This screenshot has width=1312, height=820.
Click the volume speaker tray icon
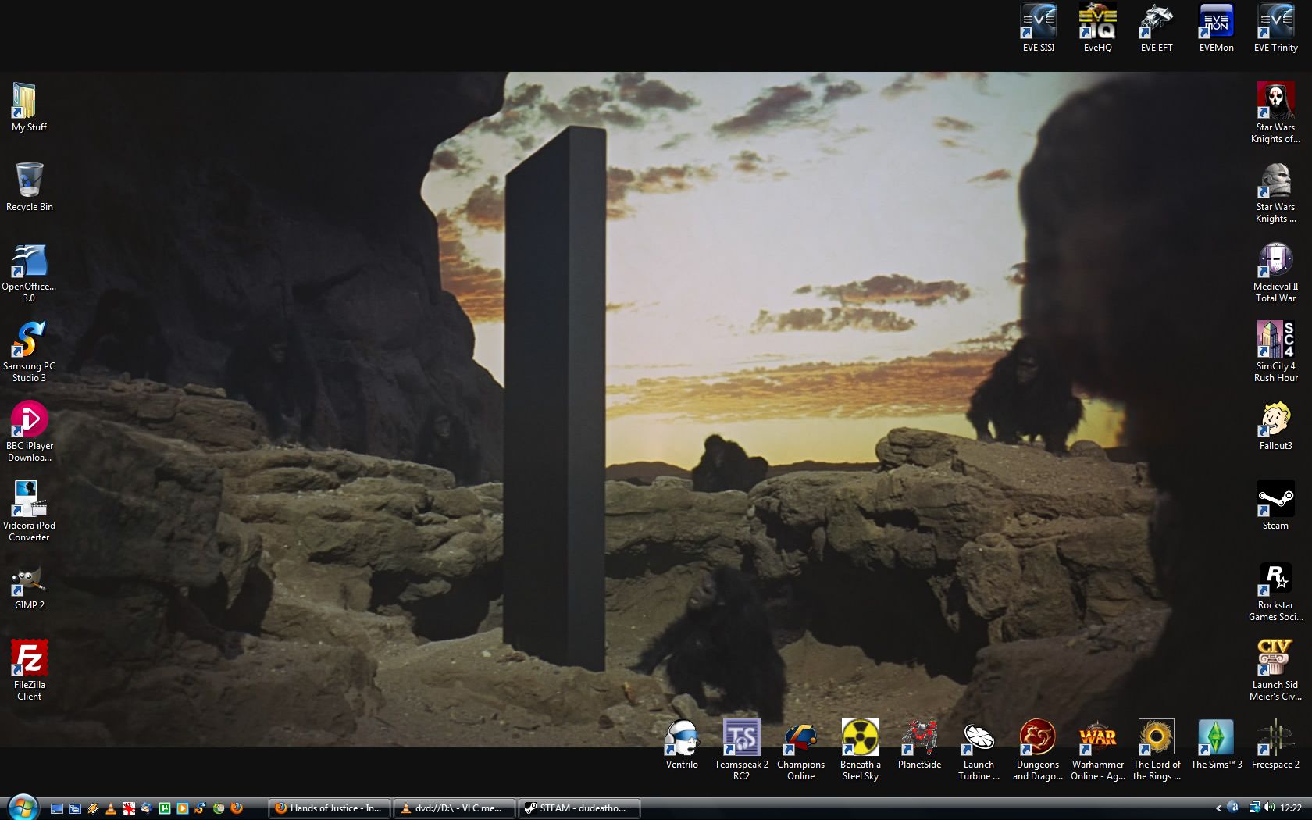(1268, 808)
